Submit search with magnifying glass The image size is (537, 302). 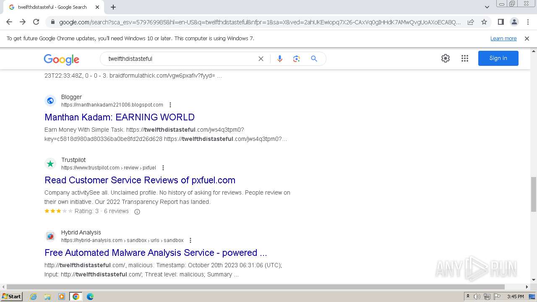click(x=314, y=59)
